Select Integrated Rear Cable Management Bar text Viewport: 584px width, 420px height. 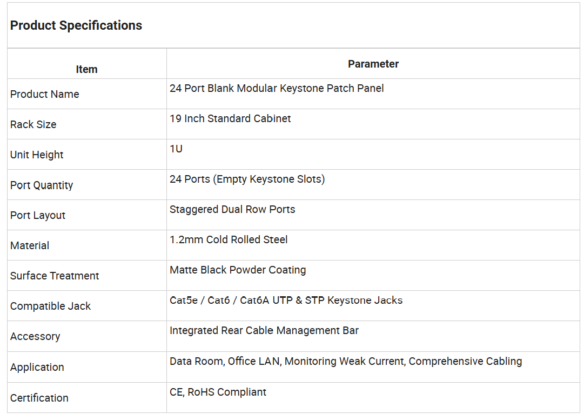264,331
